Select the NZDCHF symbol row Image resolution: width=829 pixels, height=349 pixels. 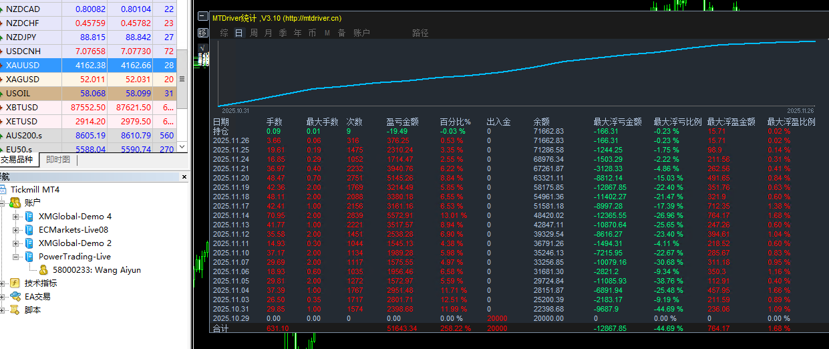click(x=88, y=23)
